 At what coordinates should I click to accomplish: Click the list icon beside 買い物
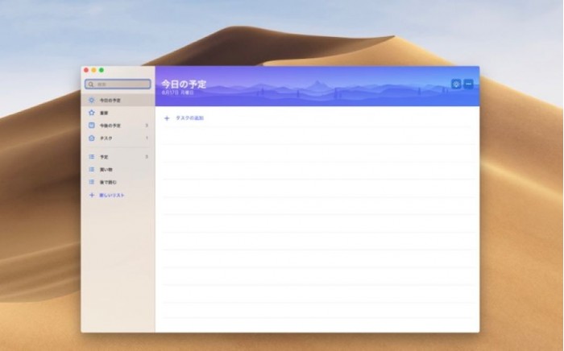[x=91, y=170]
